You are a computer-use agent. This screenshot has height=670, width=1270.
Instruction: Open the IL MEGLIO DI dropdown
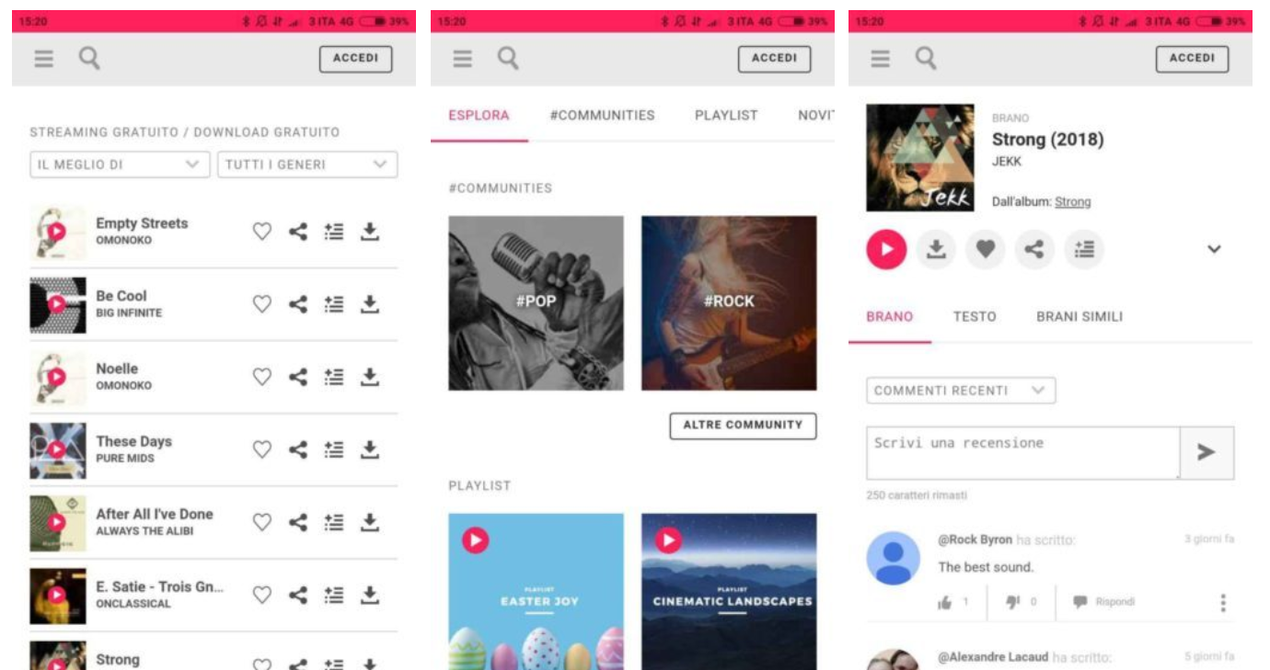pyautogui.click(x=120, y=165)
